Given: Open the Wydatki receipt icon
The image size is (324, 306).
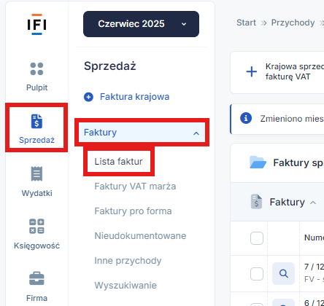Looking at the screenshot, I should [36, 173].
